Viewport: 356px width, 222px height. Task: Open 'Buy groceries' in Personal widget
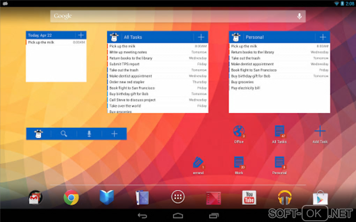(280, 82)
